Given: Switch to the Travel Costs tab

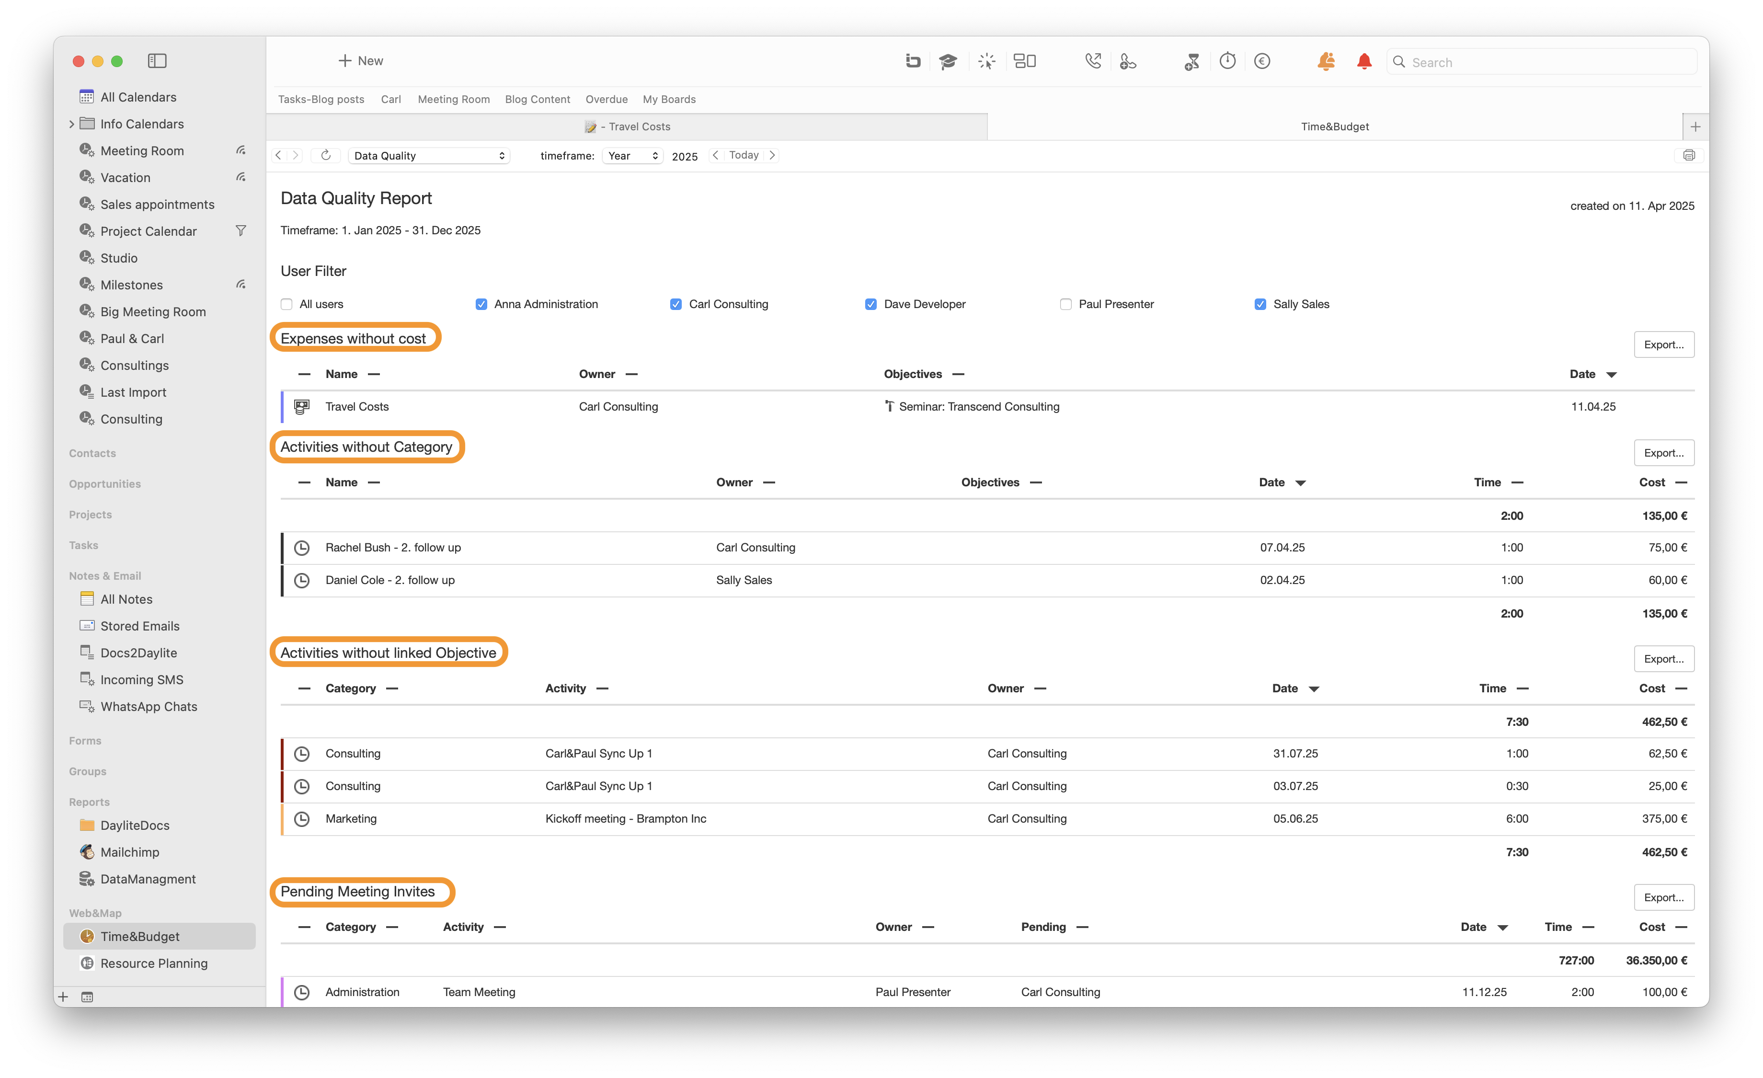Looking at the screenshot, I should point(627,126).
